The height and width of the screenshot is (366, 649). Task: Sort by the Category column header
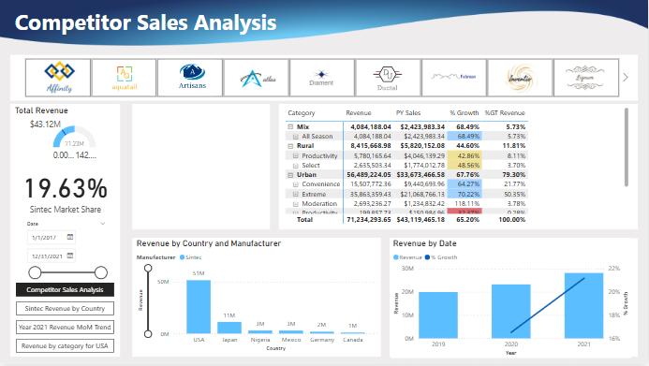302,113
